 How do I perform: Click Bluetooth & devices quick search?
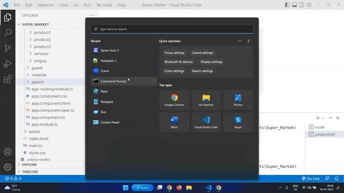(178, 62)
